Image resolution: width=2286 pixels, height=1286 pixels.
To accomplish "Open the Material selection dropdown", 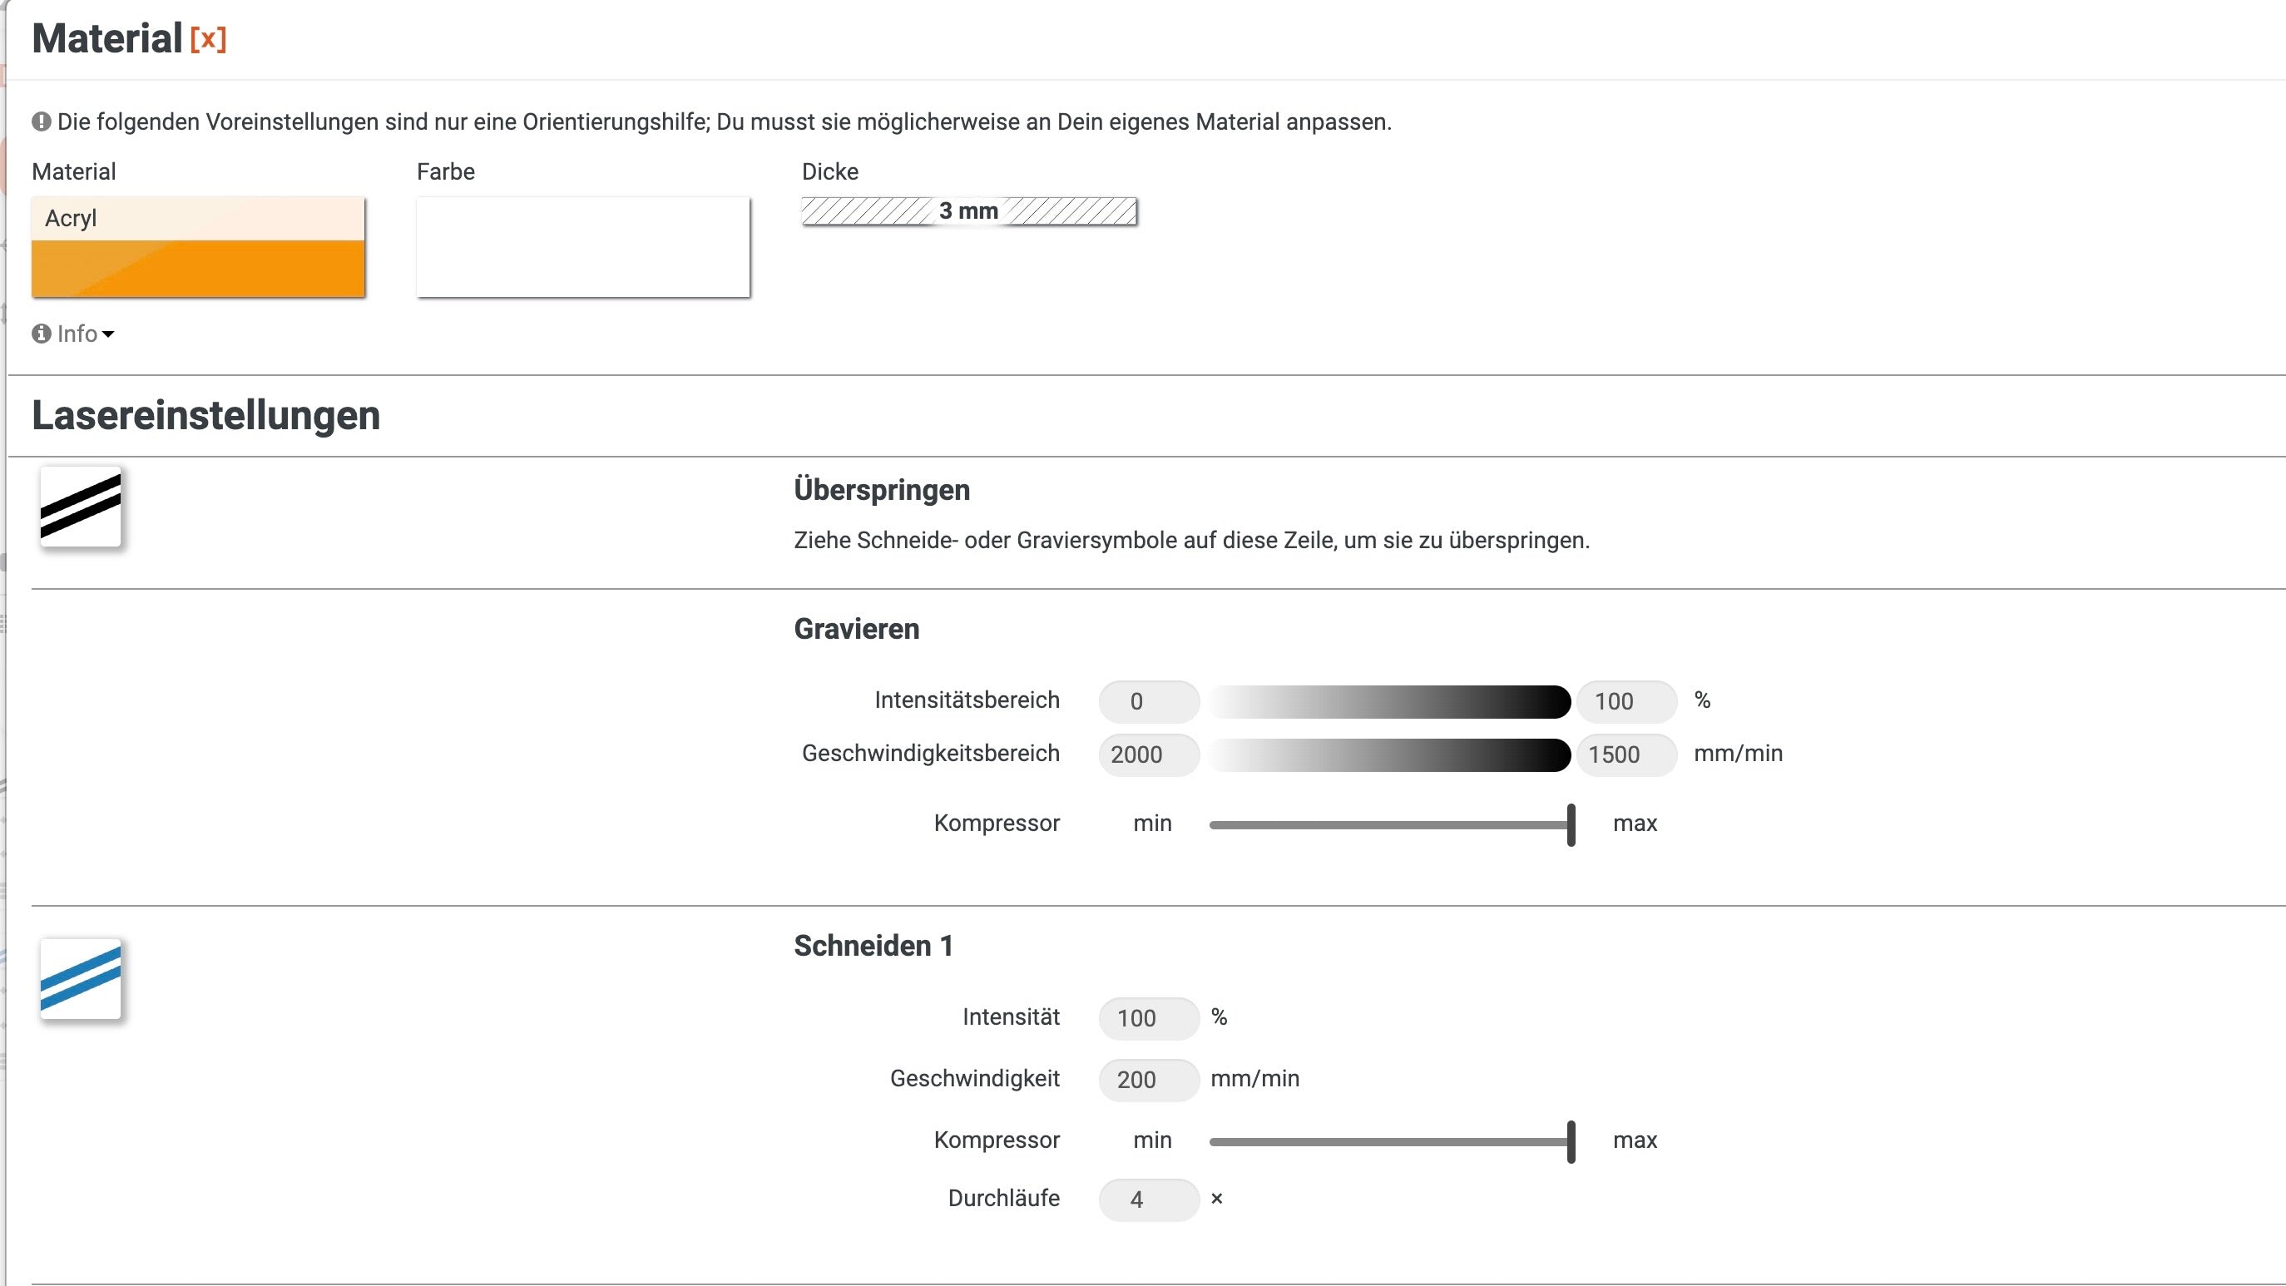I will click(x=198, y=218).
